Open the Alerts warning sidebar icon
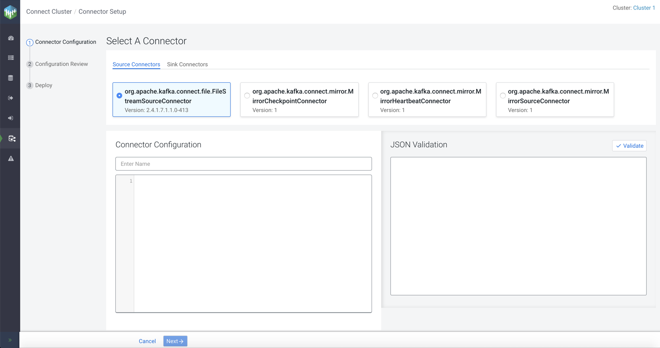The image size is (660, 348). click(x=11, y=159)
